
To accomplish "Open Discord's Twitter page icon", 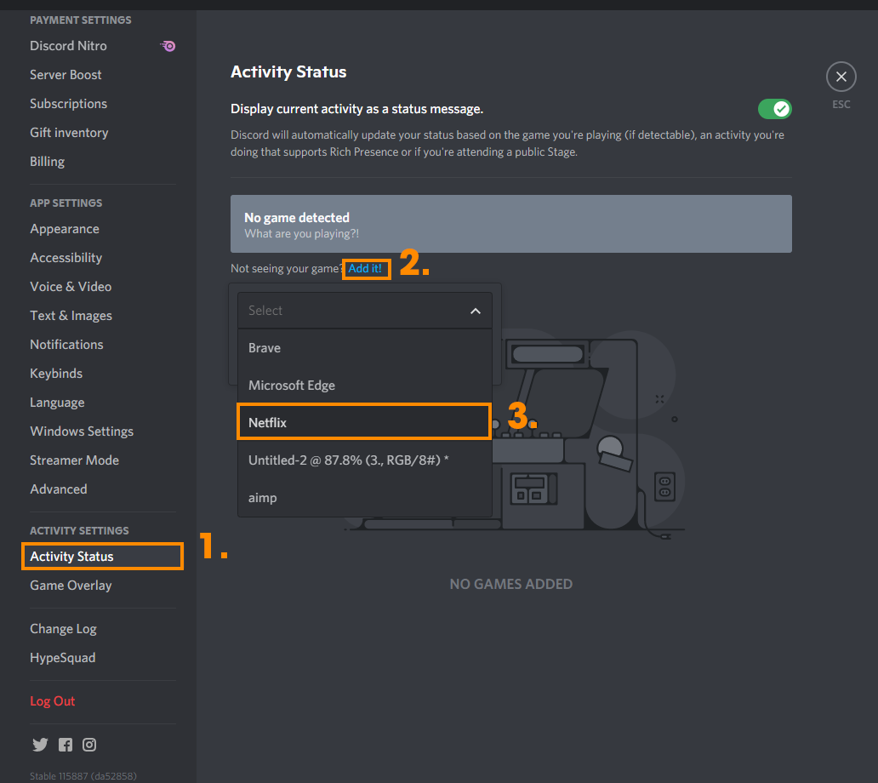I will 40,745.
